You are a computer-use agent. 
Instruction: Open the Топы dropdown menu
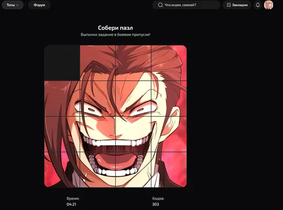point(13,5)
